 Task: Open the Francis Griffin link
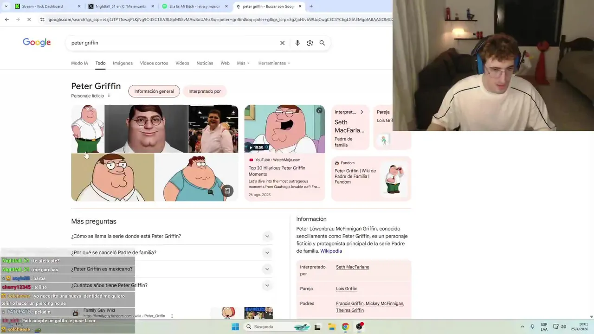pyautogui.click(x=350, y=303)
